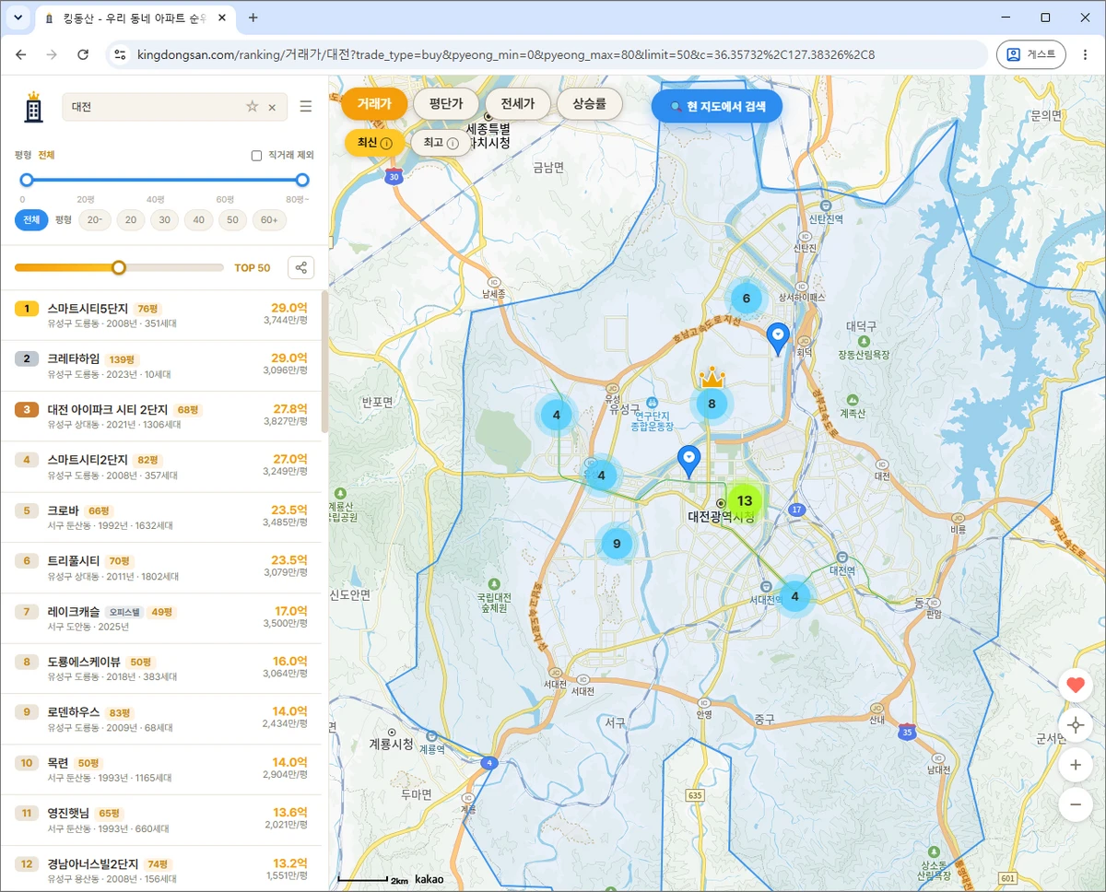Screen dimensions: 1106x892
Task: View site information icon in address bar
Action: tap(120, 54)
